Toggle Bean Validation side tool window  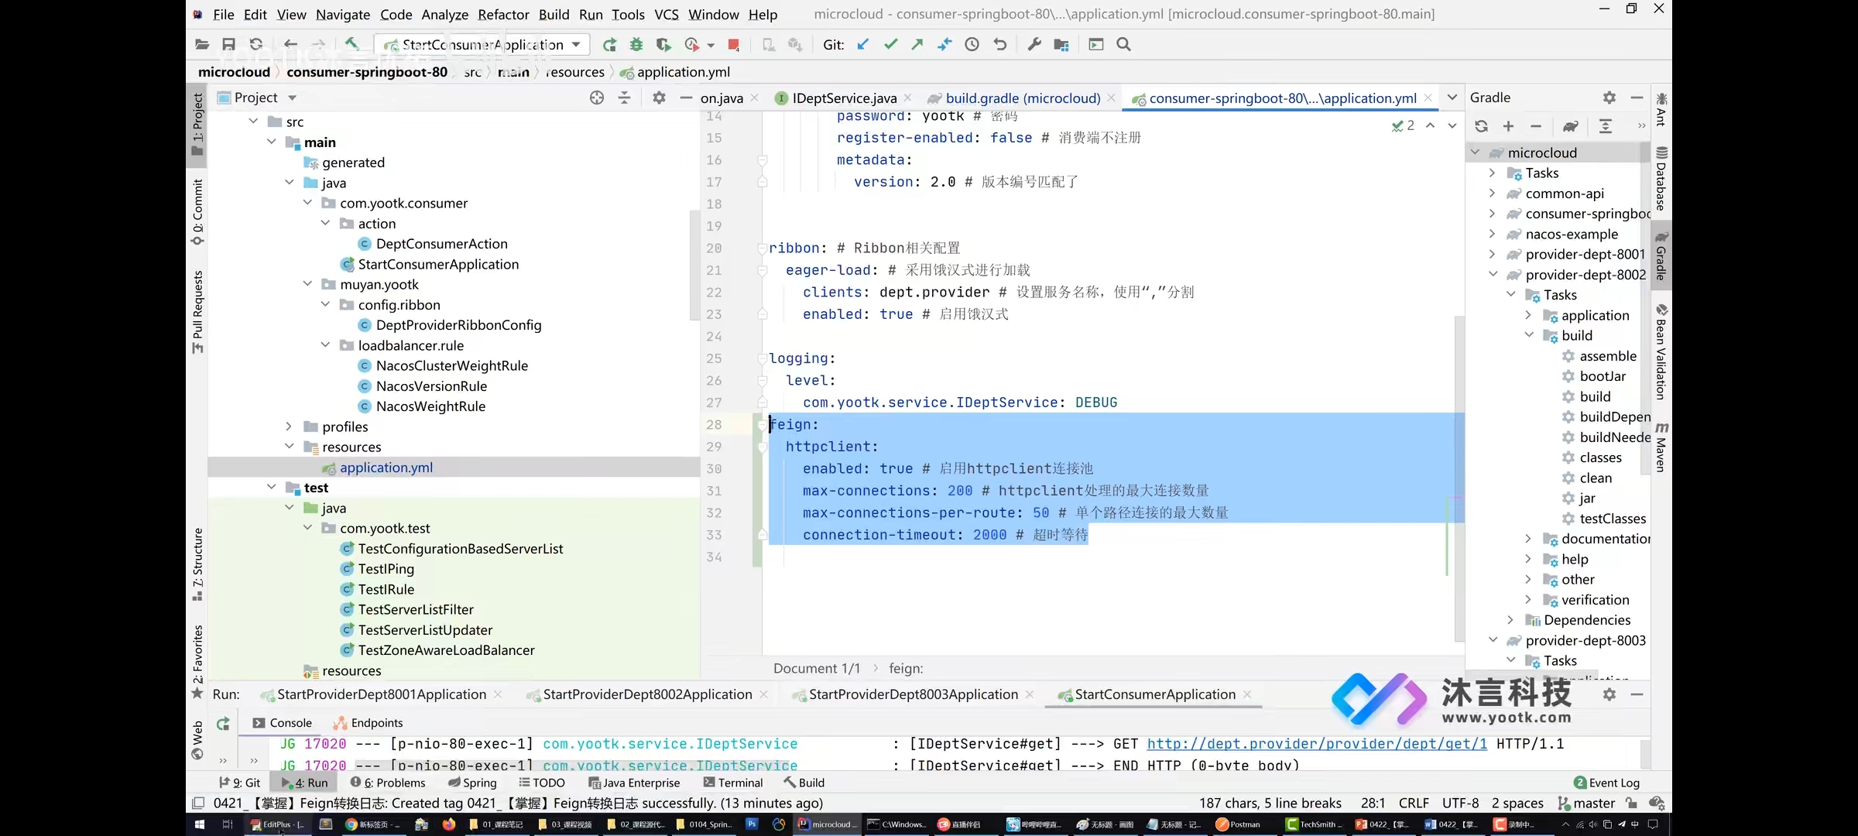tap(1661, 352)
